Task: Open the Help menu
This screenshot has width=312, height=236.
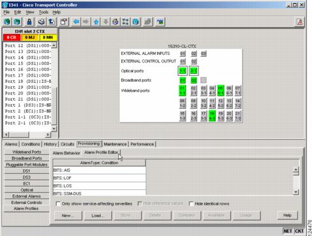Action: click(x=57, y=12)
